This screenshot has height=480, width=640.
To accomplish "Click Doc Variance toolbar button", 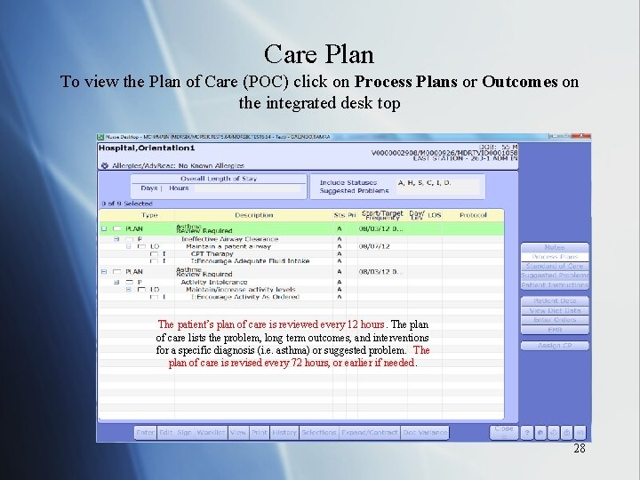I will pos(425,433).
